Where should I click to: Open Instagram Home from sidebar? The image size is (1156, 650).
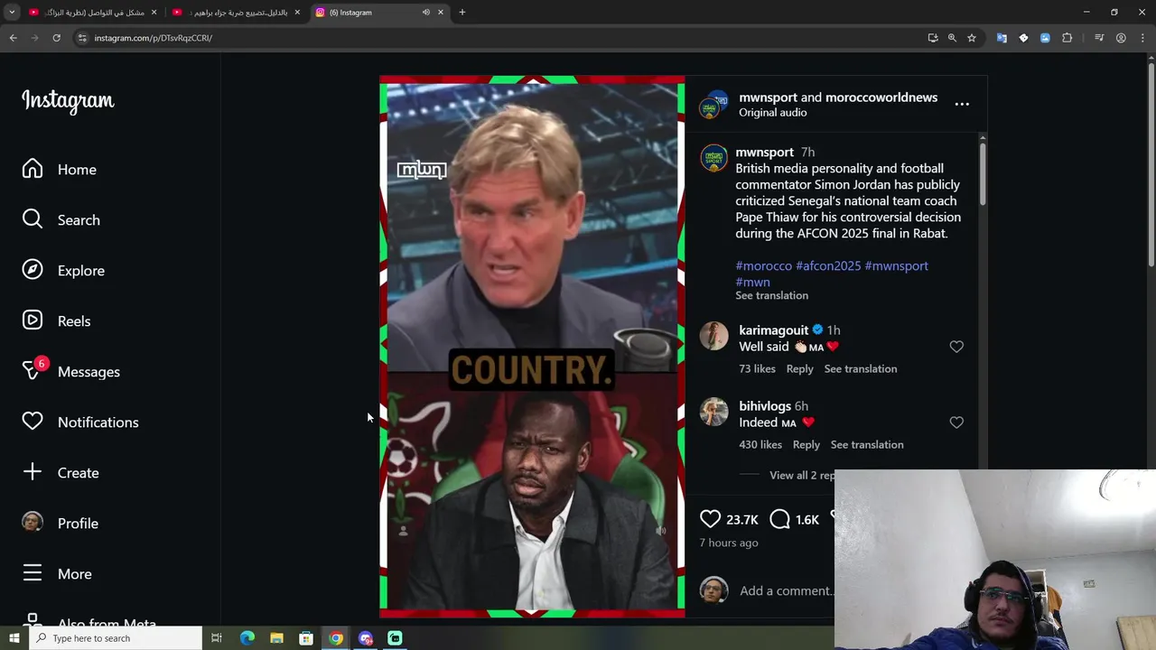(60, 170)
